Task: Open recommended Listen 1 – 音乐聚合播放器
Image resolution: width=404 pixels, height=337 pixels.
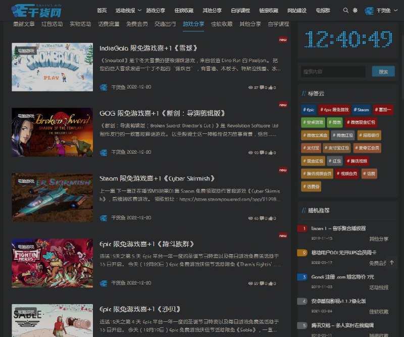Action: tap(338, 228)
